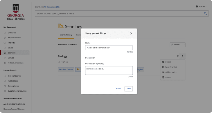Click the search magnifier icon

point(205,14)
